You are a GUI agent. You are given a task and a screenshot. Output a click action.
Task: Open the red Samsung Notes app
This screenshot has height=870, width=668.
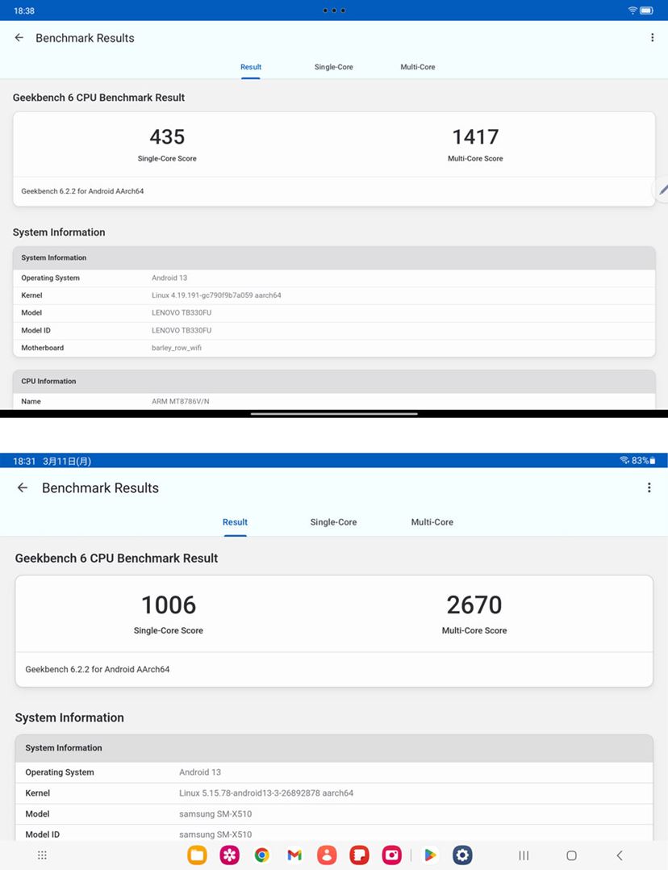(x=360, y=855)
